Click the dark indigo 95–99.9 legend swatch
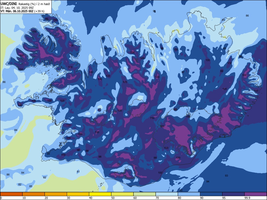Viewport: 267px width, 200px height. [x=233, y=194]
